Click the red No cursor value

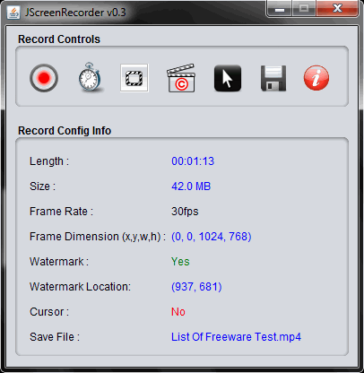(178, 312)
